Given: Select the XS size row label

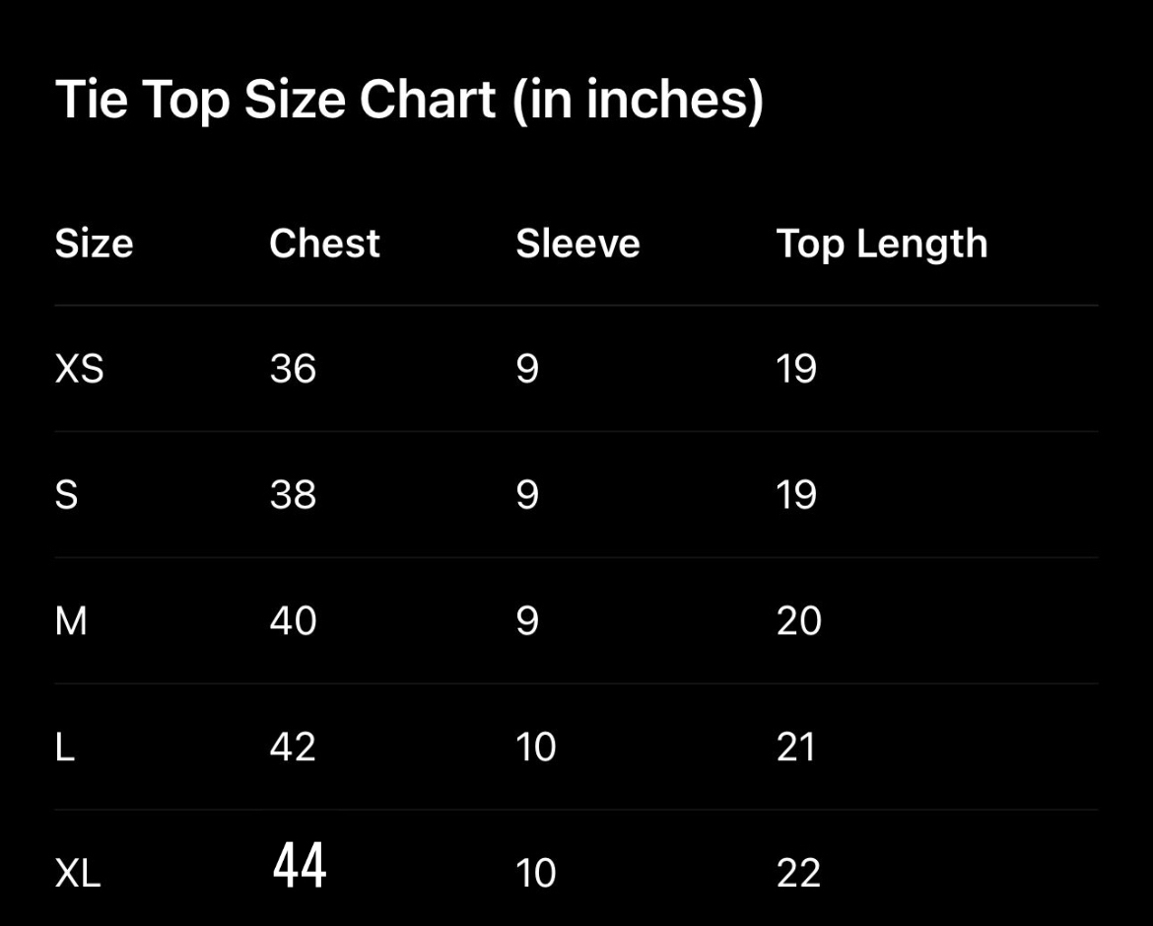Looking at the screenshot, I should point(79,369).
